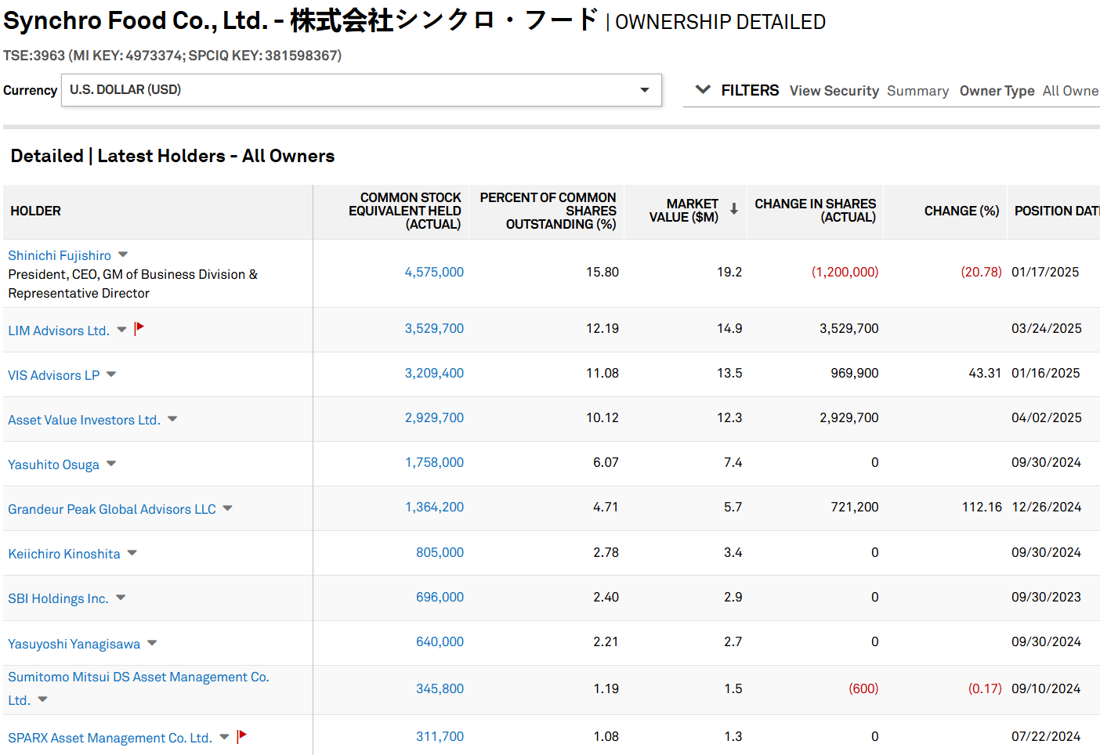
Task: Open dropdown arrow next to VIS Advisors LP
Action: pos(111,374)
